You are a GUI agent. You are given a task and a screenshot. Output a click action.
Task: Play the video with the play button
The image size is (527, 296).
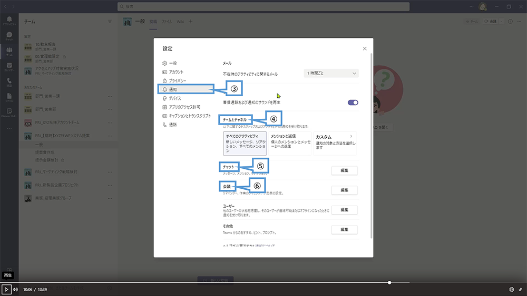pos(6,289)
